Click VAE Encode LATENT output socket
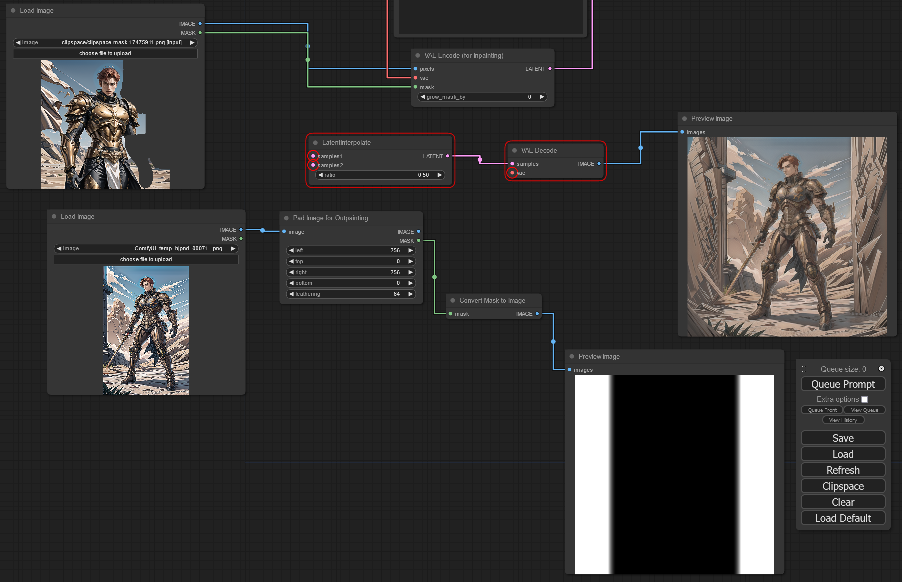Image resolution: width=902 pixels, height=582 pixels. [550, 69]
